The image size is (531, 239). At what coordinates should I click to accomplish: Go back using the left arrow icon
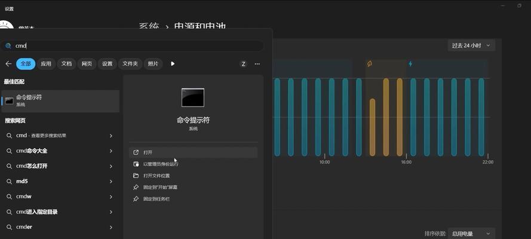pyautogui.click(x=9, y=64)
